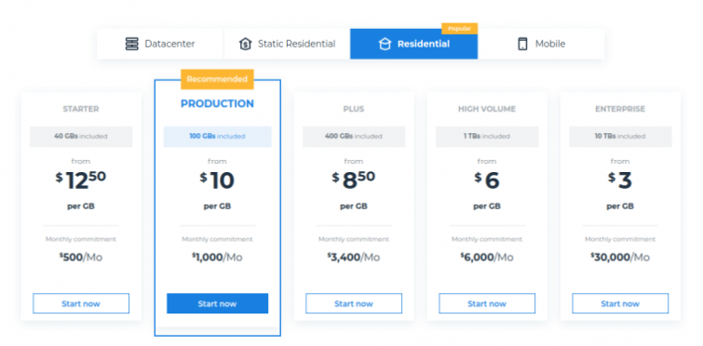Click the $3,400/Mo commitment amount
703x346 pixels.
point(354,258)
